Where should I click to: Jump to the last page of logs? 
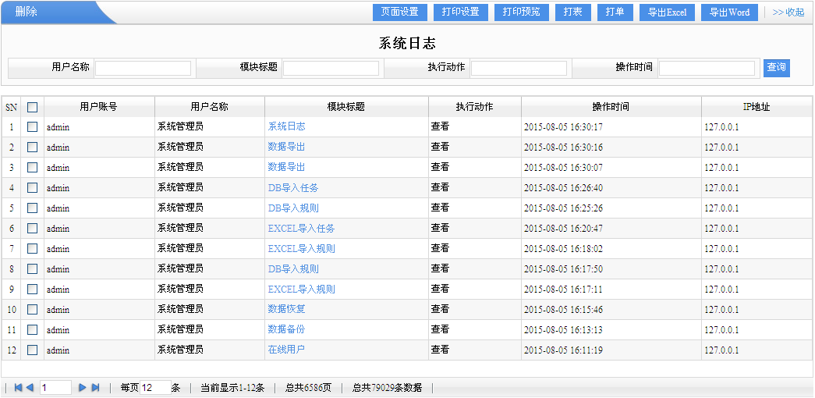pyautogui.click(x=95, y=388)
